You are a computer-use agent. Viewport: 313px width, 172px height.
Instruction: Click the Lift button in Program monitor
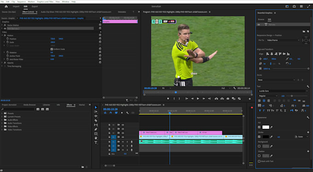(216, 99)
